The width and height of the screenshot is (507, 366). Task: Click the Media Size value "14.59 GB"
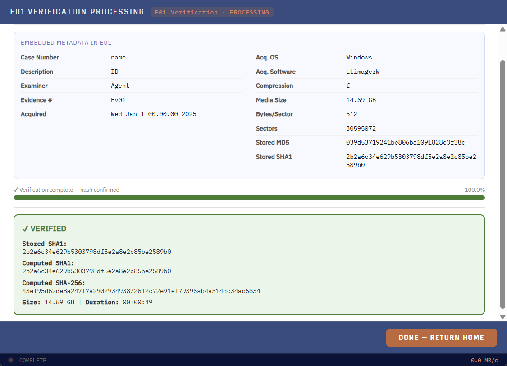click(361, 100)
